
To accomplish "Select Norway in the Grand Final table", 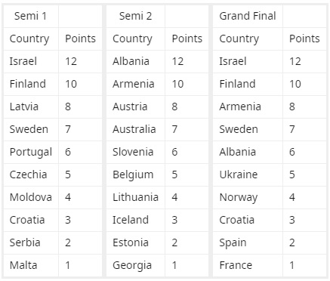I will [248, 197].
